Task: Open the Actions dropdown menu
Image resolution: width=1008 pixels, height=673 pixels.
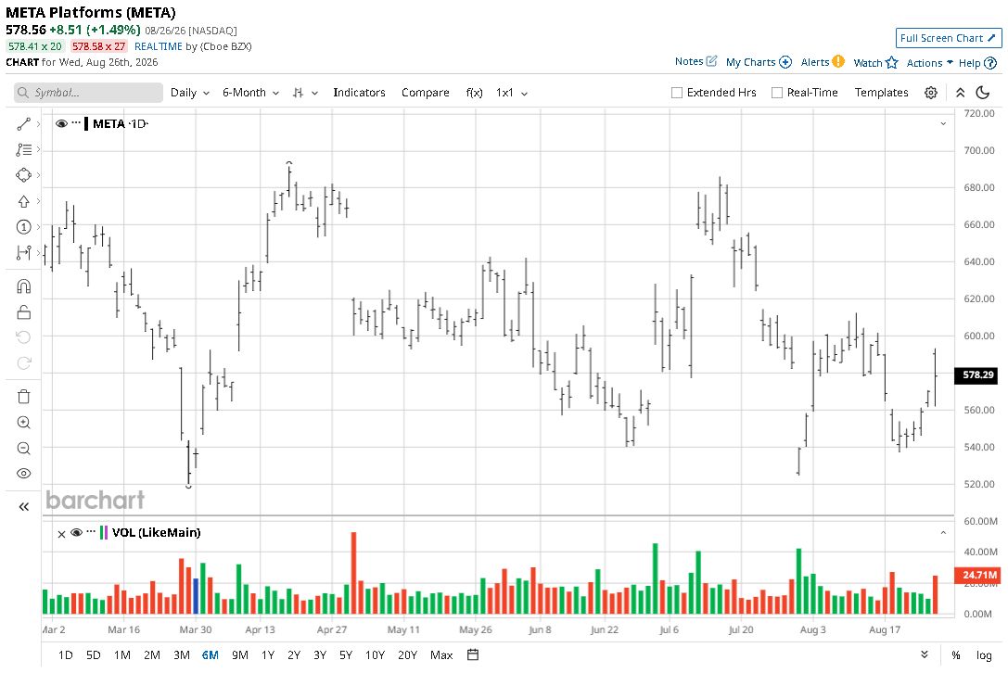Action: click(929, 63)
